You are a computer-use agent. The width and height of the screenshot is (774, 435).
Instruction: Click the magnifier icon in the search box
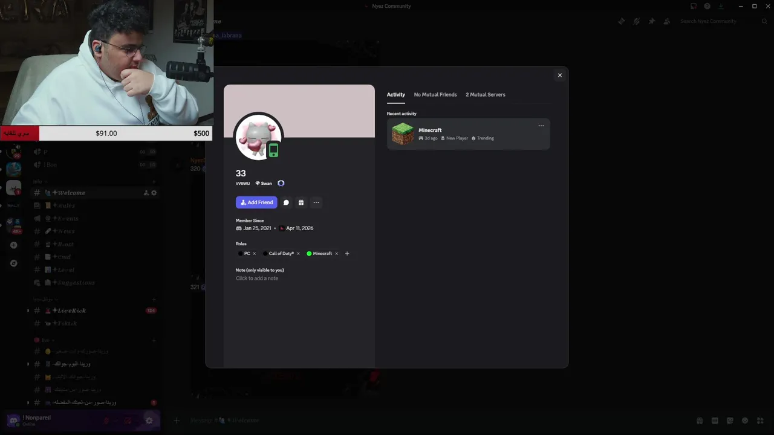(x=764, y=21)
